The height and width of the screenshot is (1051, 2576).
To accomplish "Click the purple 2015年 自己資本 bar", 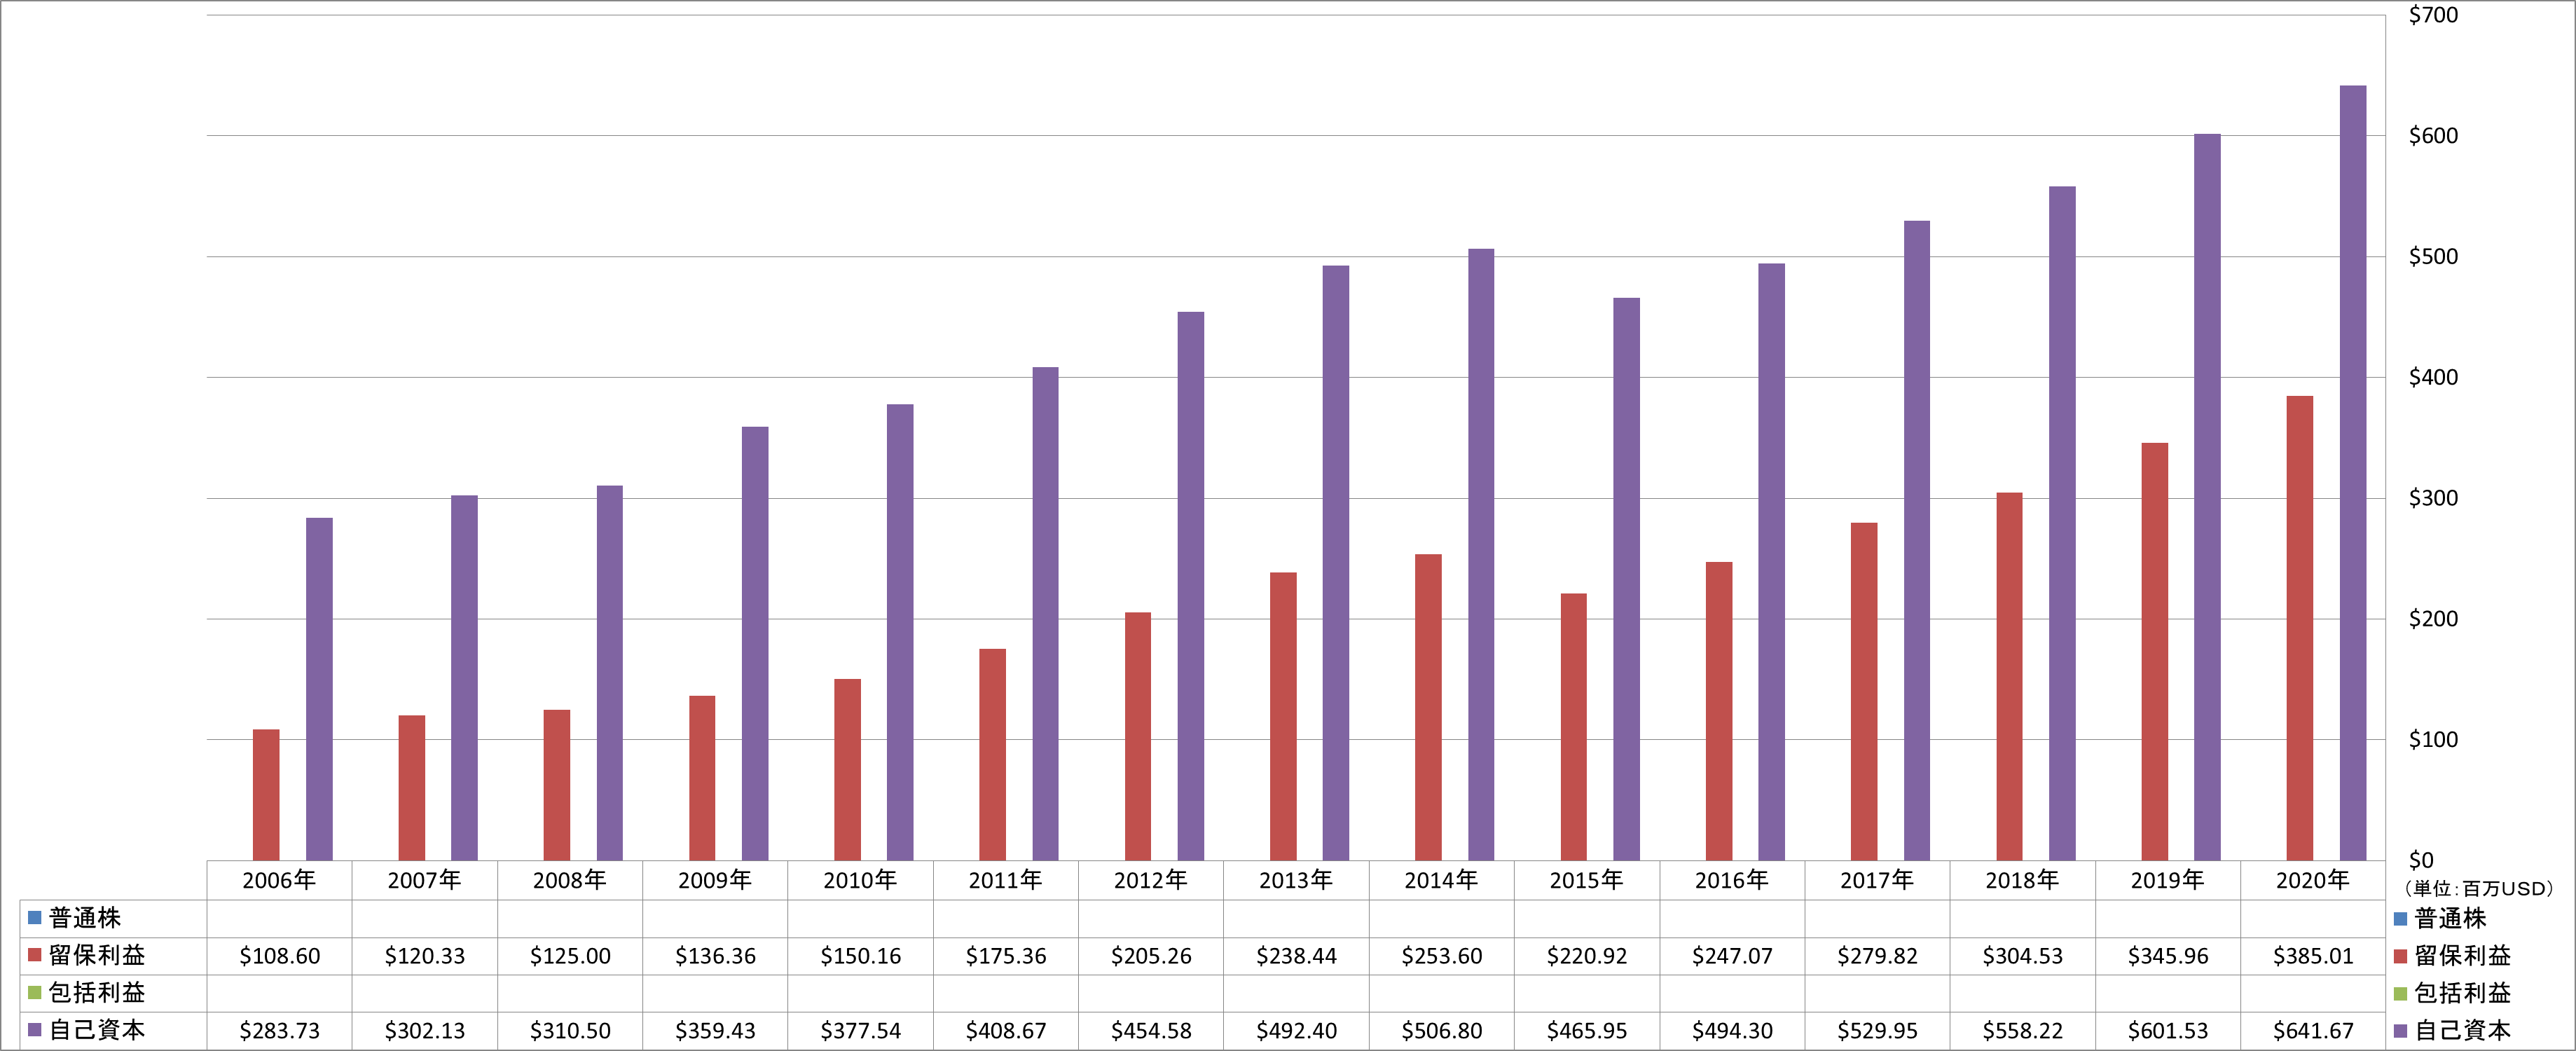I will [1626, 579].
